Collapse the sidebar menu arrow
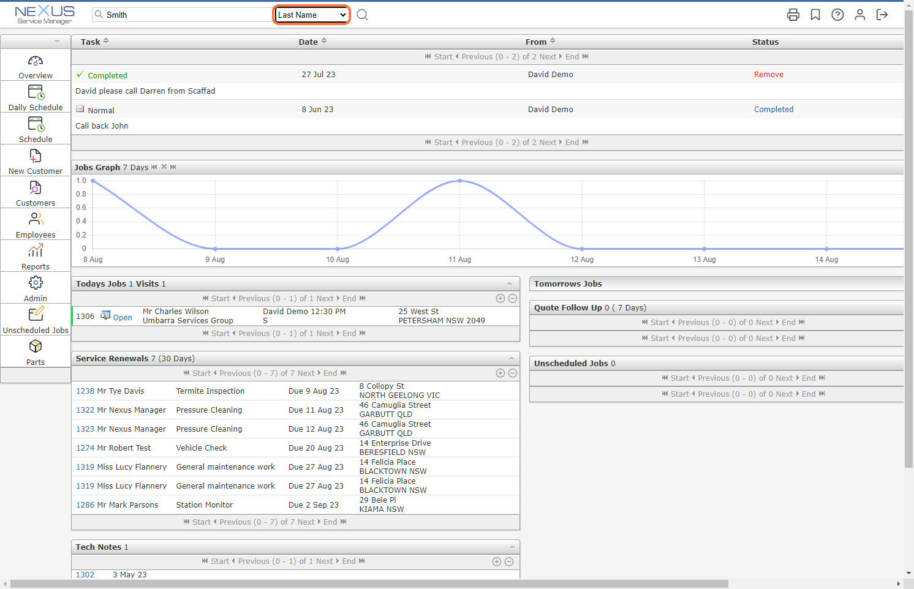The height and width of the screenshot is (589, 914). (57, 42)
